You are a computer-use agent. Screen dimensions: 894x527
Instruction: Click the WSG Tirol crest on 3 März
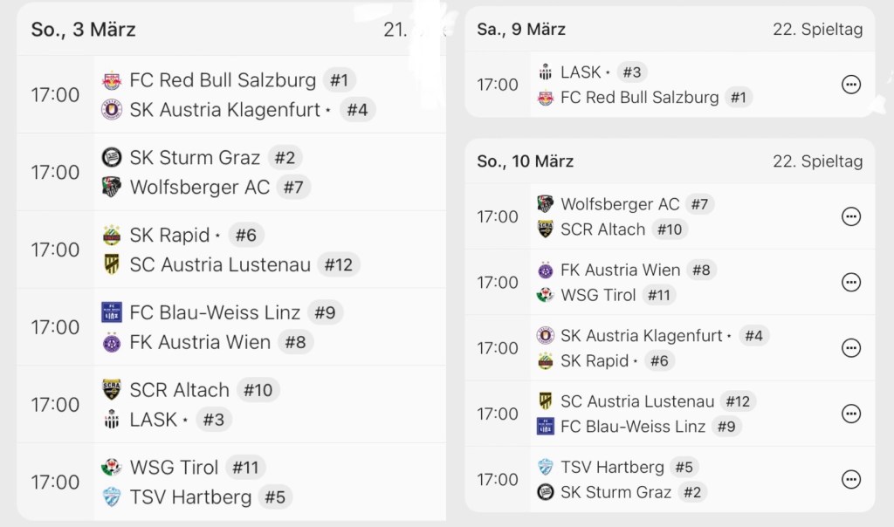[112, 468]
